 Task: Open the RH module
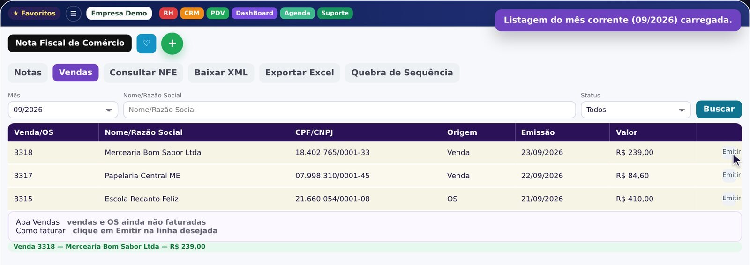(x=168, y=13)
